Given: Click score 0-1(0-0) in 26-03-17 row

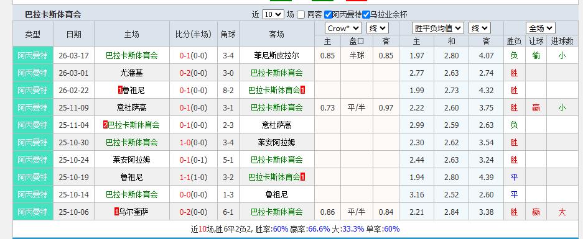Looking at the screenshot, I should [x=194, y=56].
